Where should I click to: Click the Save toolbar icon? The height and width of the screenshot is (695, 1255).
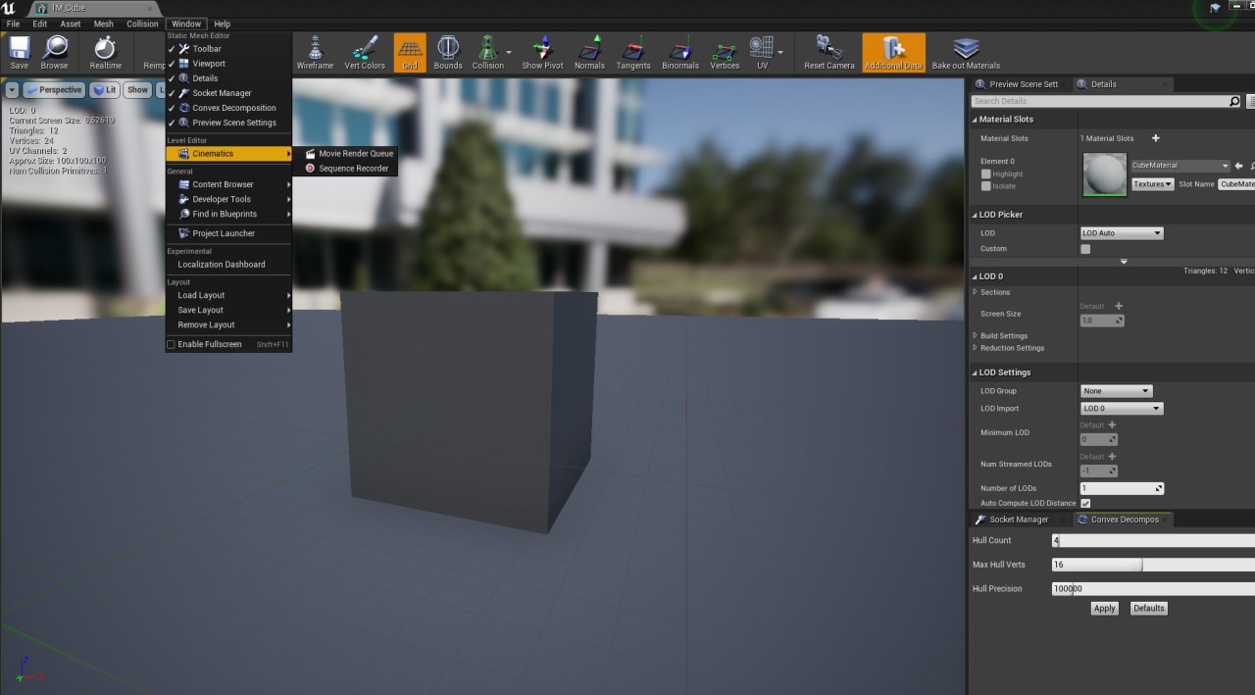tap(20, 47)
